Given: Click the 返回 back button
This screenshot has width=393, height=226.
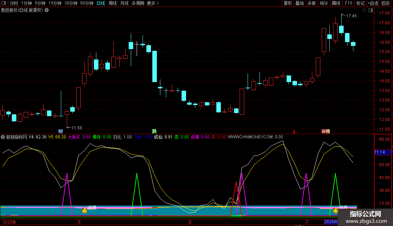Looking at the screenshot, I should (385, 3).
